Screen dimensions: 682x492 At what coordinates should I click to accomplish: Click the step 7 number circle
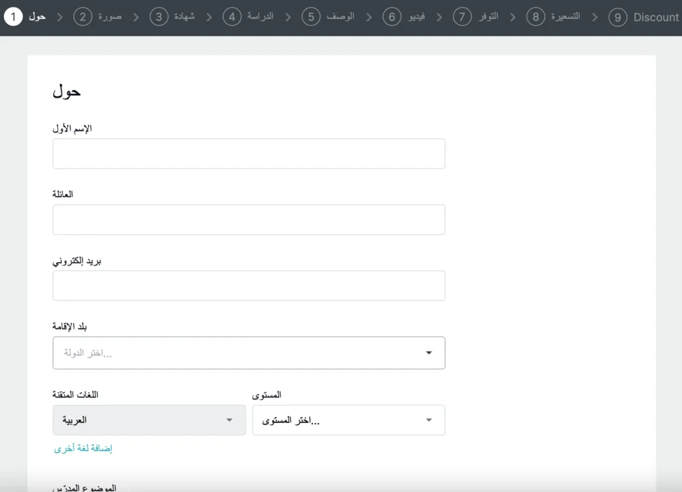pos(462,17)
